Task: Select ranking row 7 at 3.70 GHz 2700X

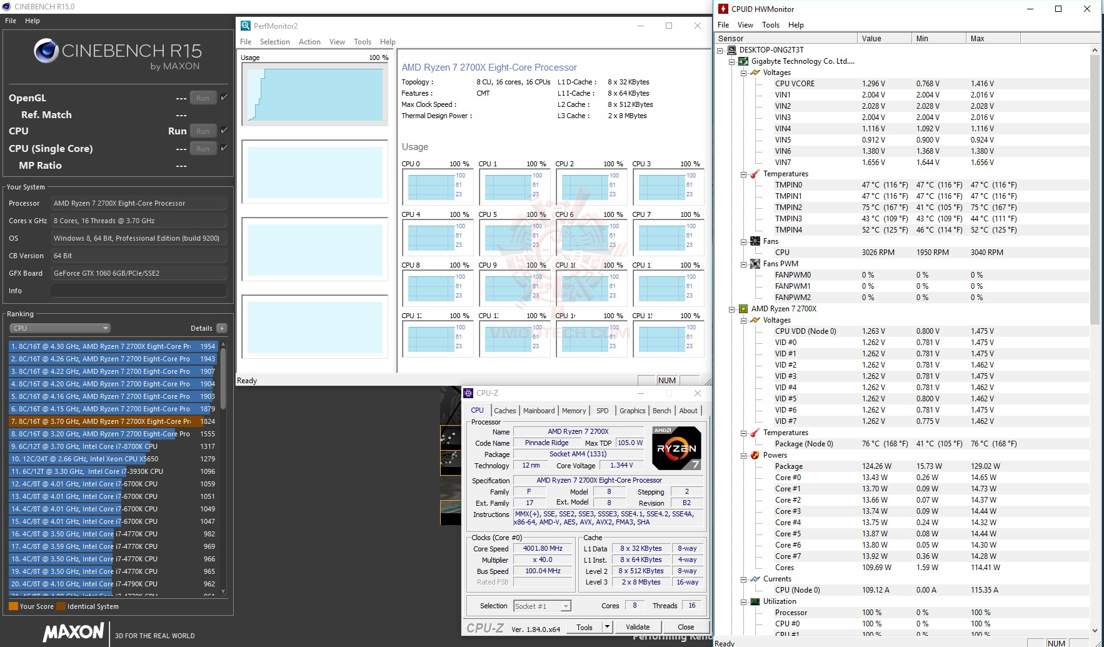Action: pyautogui.click(x=113, y=421)
